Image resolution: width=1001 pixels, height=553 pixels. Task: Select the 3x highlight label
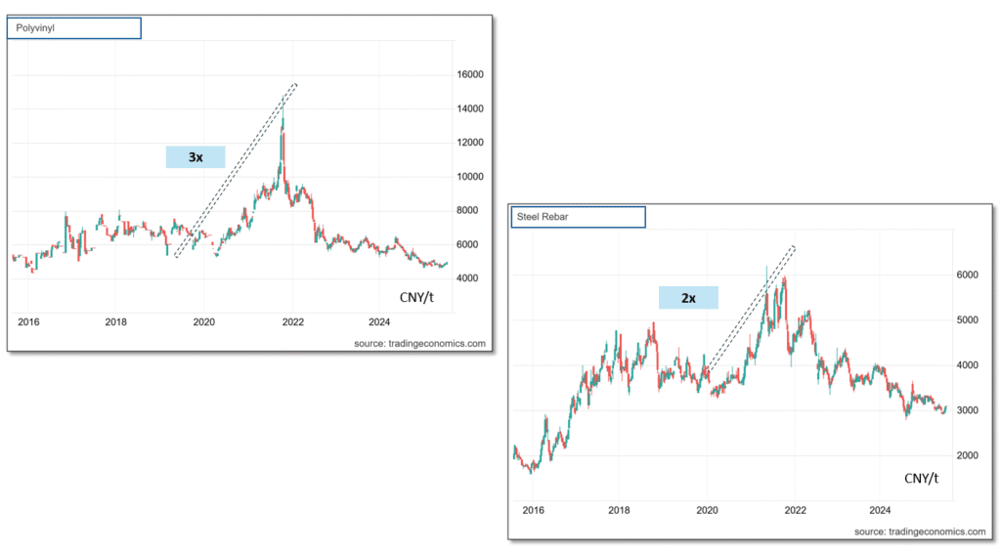[196, 157]
